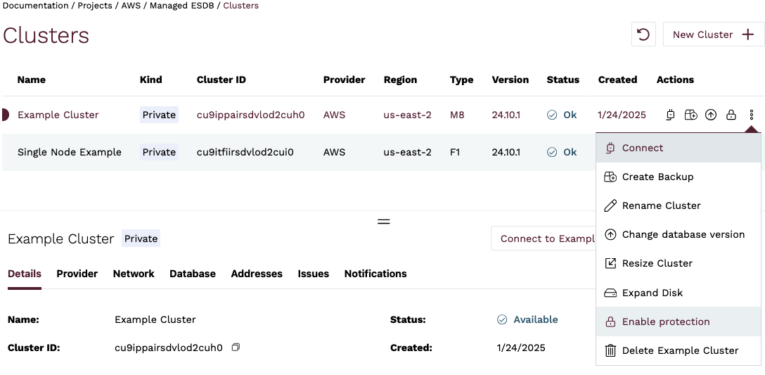Choose Create Backup in the dropdown menu
Screen dimensions: 765x375
pyautogui.click(x=657, y=177)
